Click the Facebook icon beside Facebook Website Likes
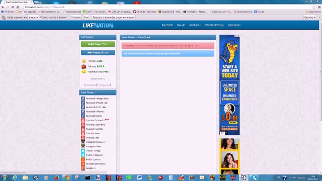The height and width of the screenshot is (181, 322). click(x=83, y=103)
